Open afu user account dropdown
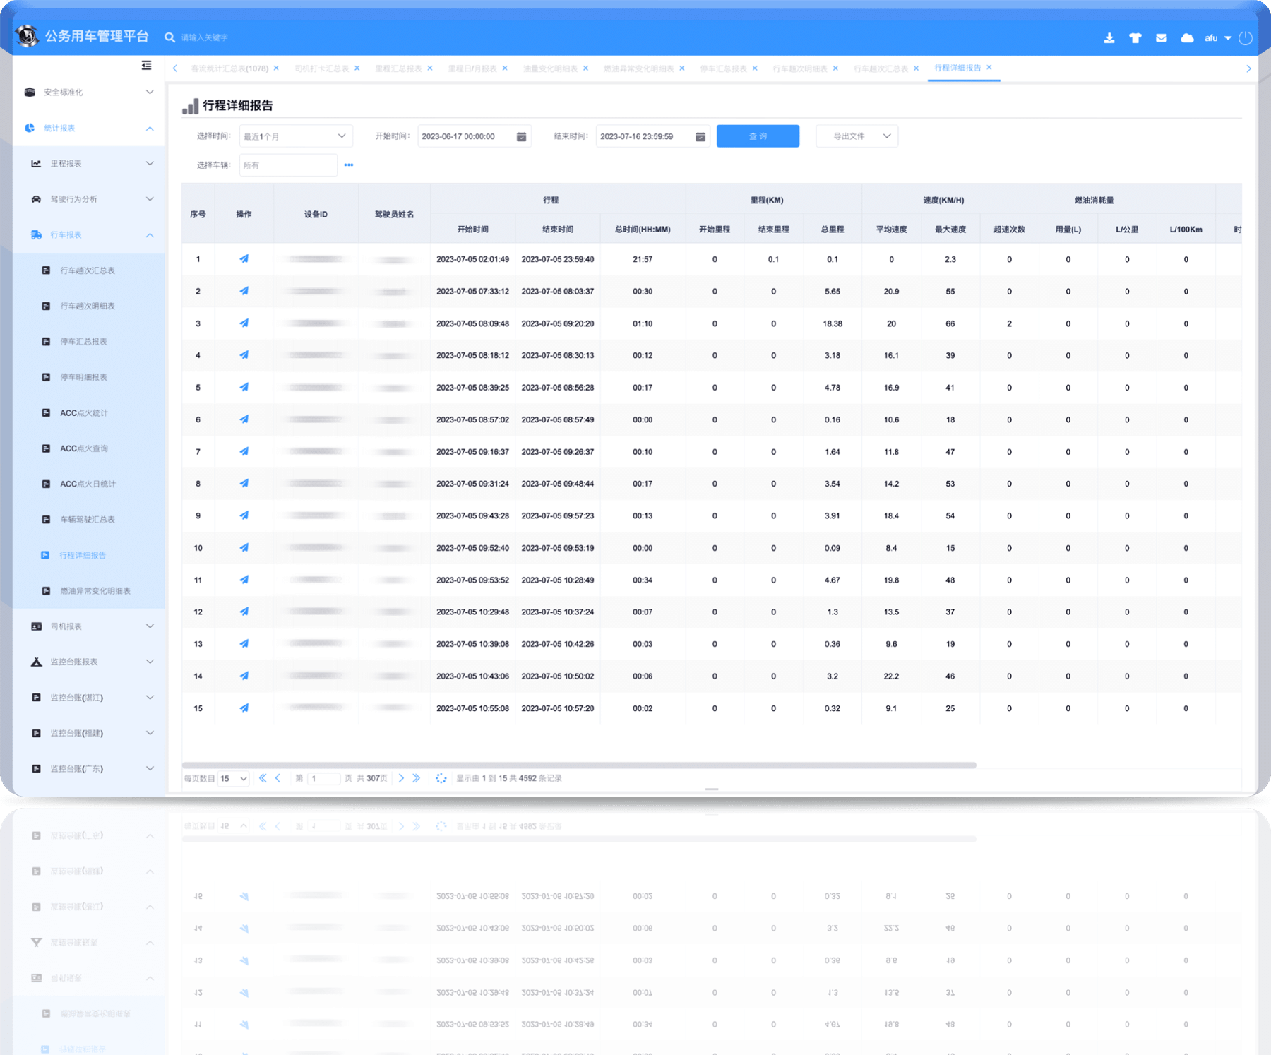The image size is (1271, 1055). 1217,38
